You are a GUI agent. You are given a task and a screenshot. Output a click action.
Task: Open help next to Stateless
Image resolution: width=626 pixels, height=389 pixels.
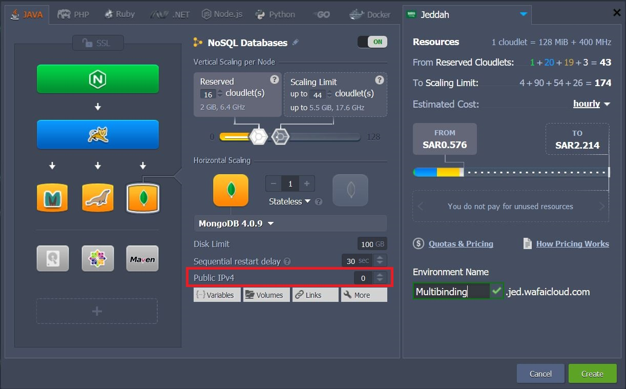[319, 202]
